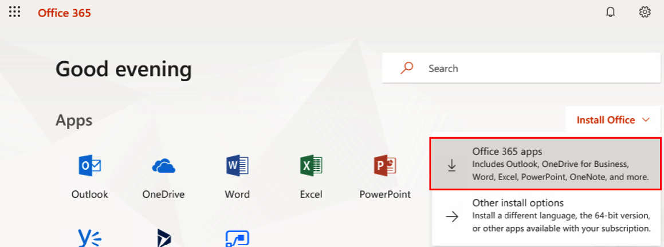Launch the OneDrive app
Screen dimensions: 664x247
coord(163,165)
